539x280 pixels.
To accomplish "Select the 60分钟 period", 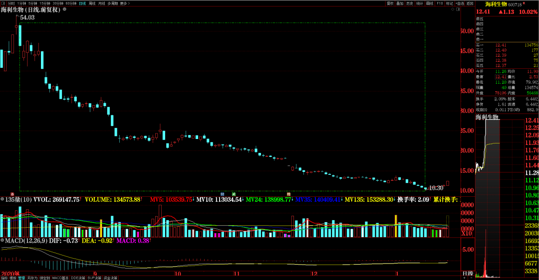I will (71, 3).
